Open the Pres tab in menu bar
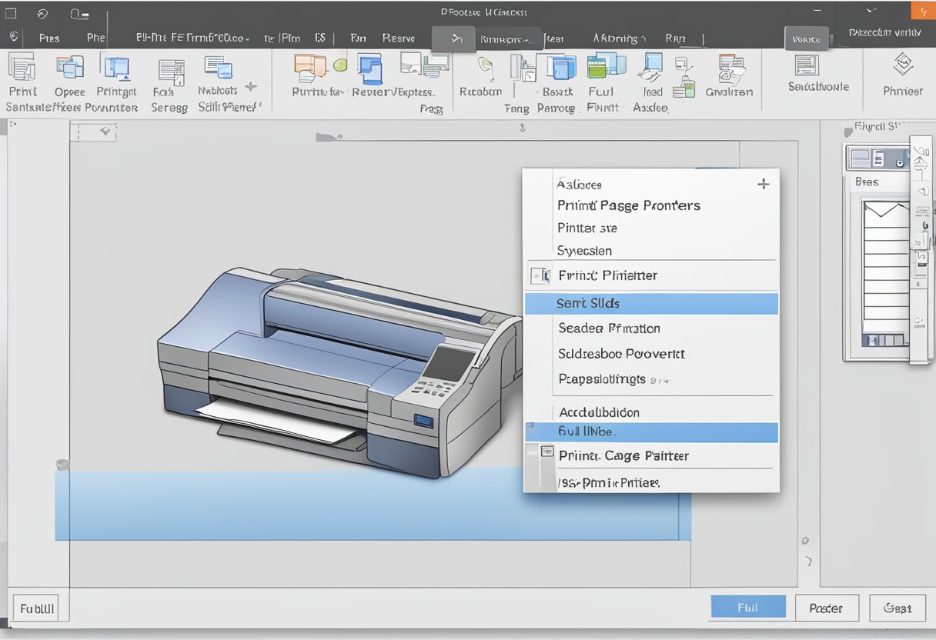This screenshot has width=936, height=640. [49, 37]
